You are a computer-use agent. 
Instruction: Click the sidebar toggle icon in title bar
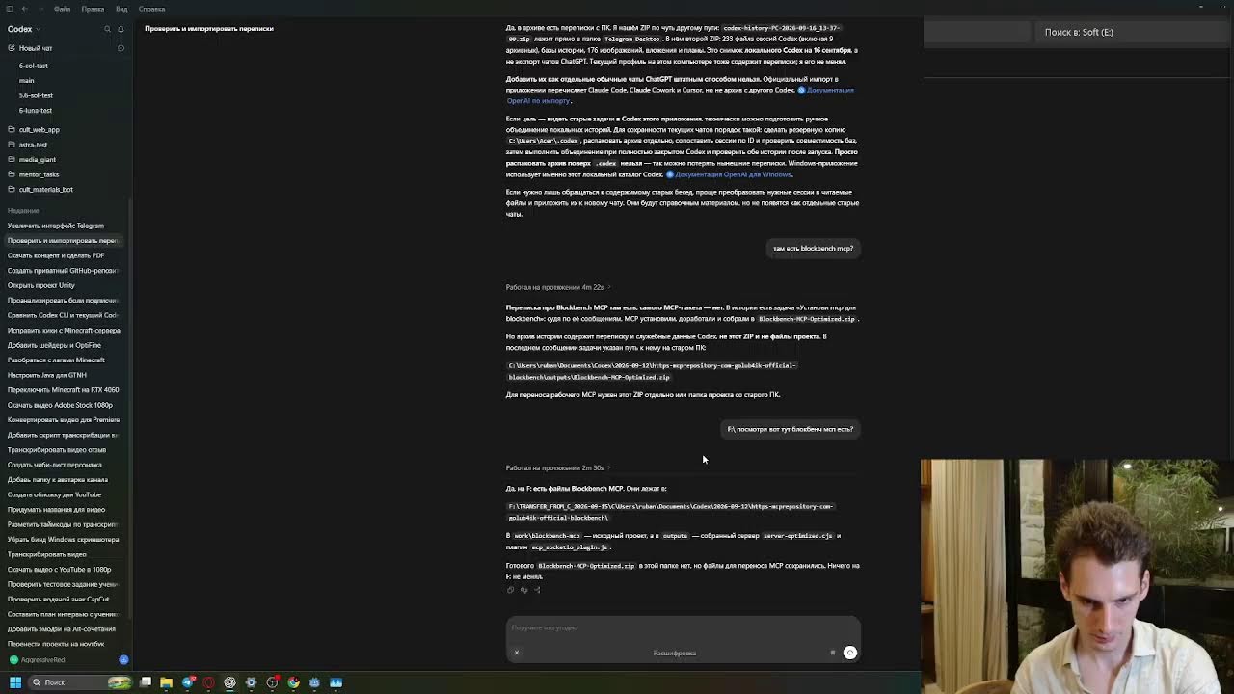pos(11,9)
